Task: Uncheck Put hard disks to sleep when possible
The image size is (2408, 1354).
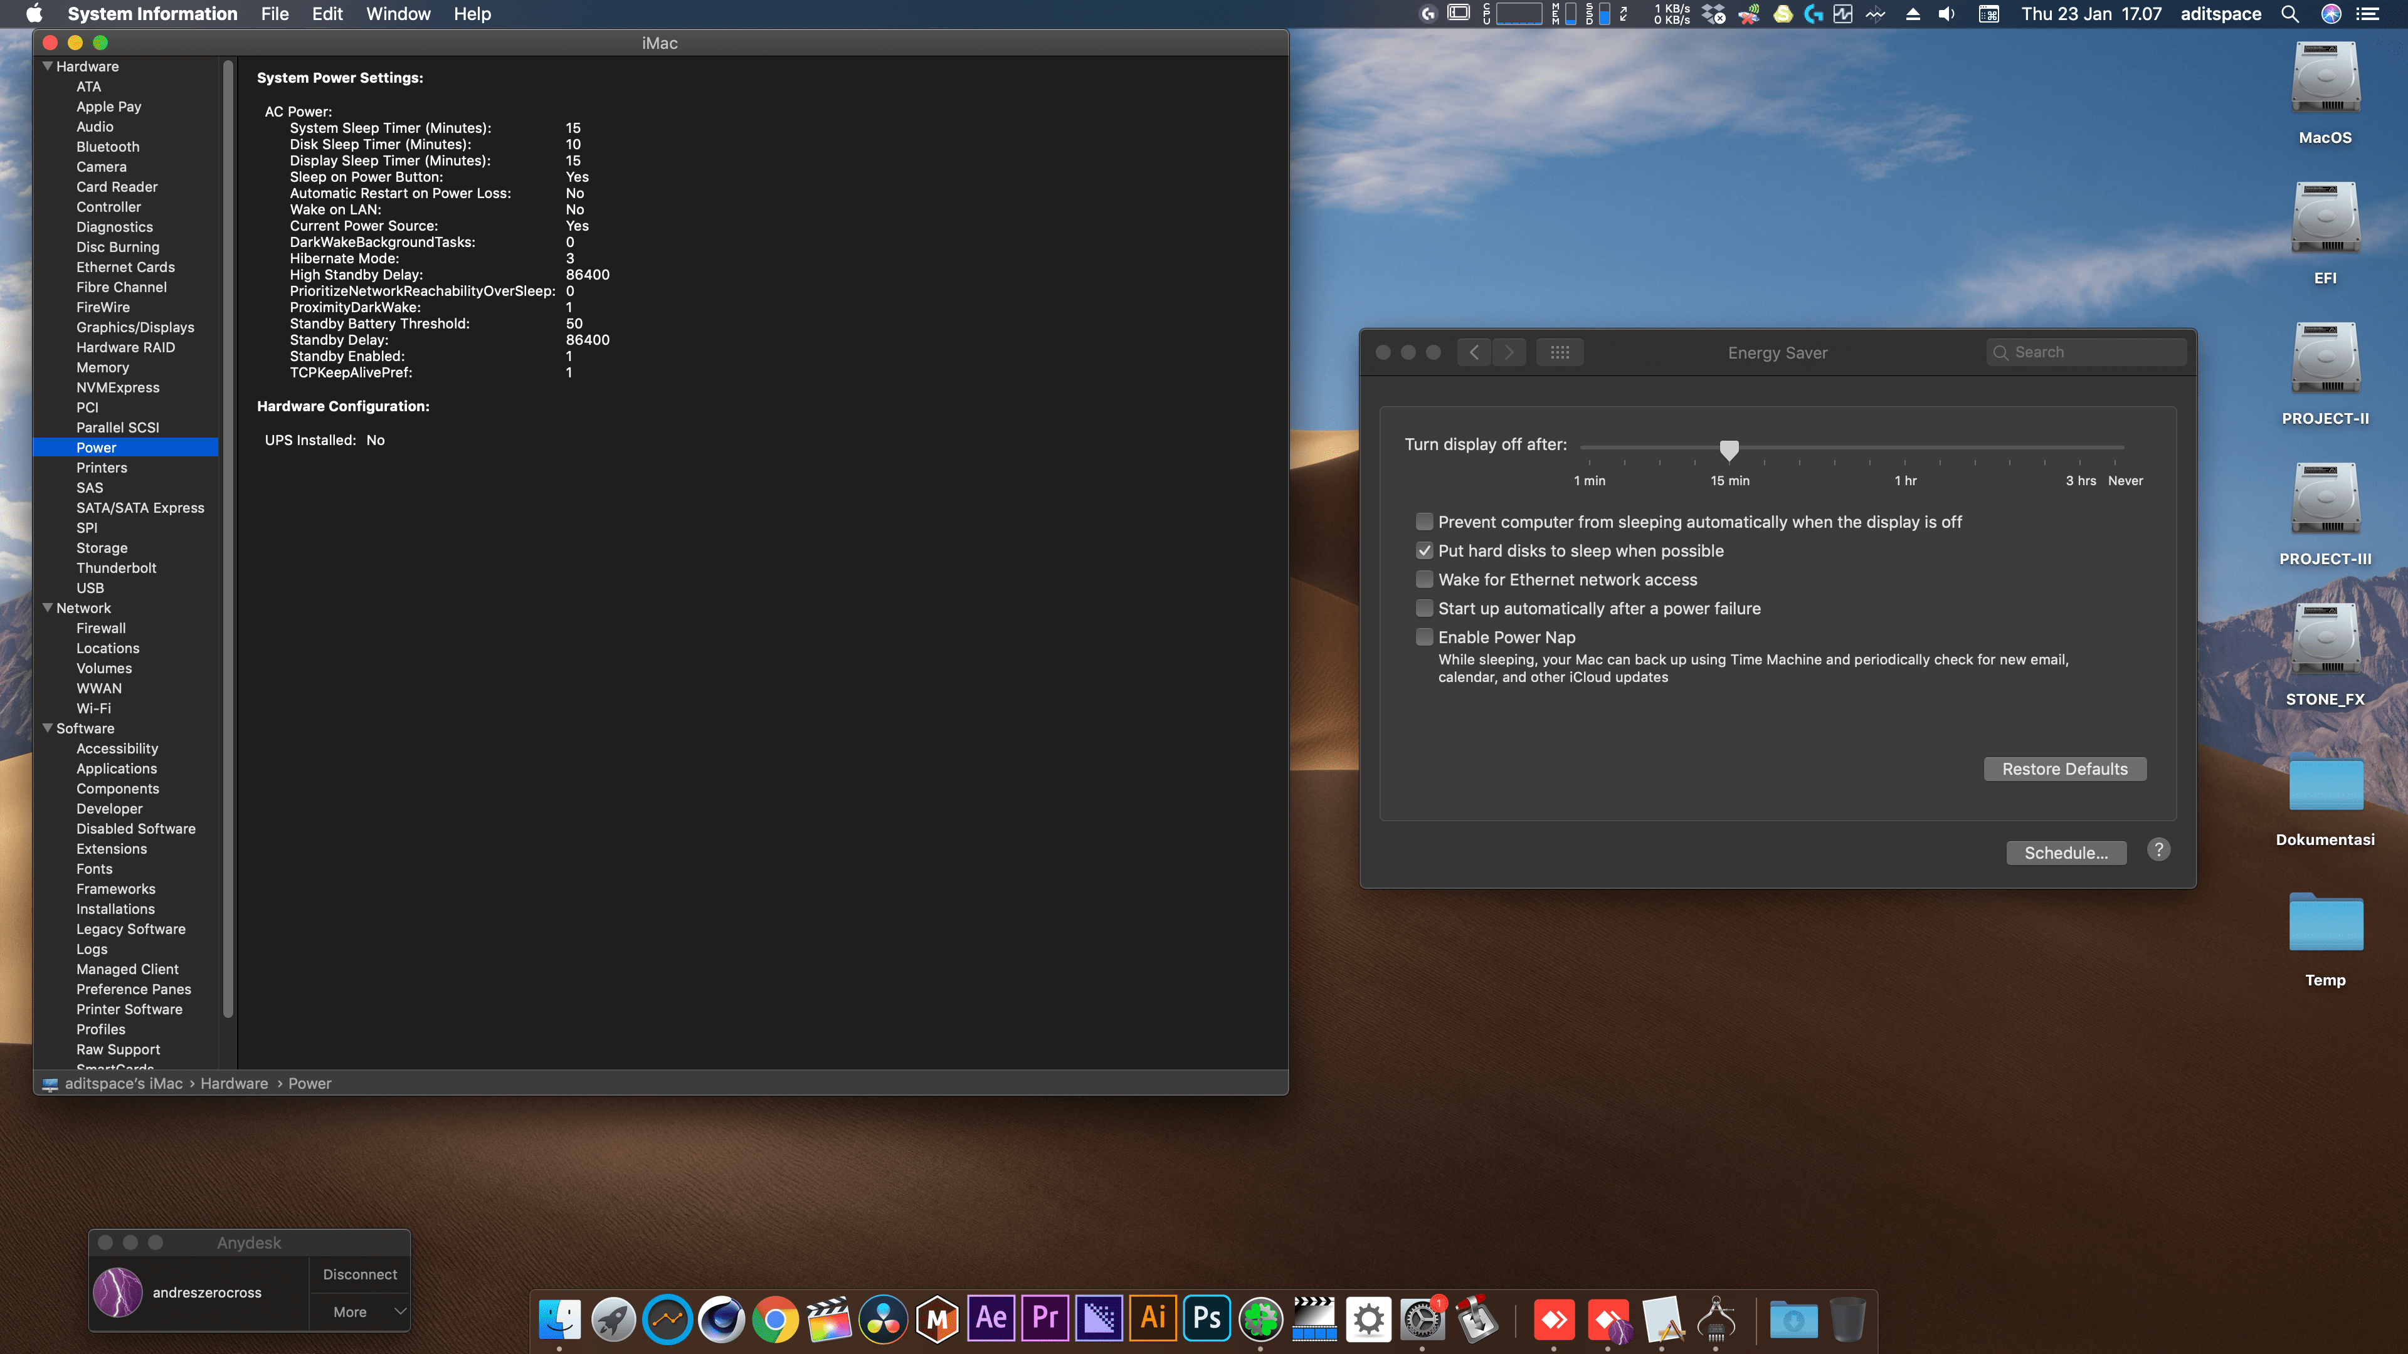Action: coord(1425,550)
